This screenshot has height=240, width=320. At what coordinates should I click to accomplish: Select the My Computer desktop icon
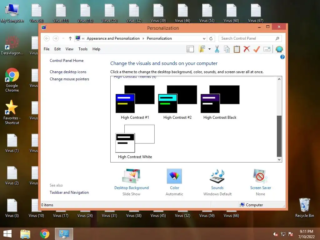pyautogui.click(x=12, y=13)
